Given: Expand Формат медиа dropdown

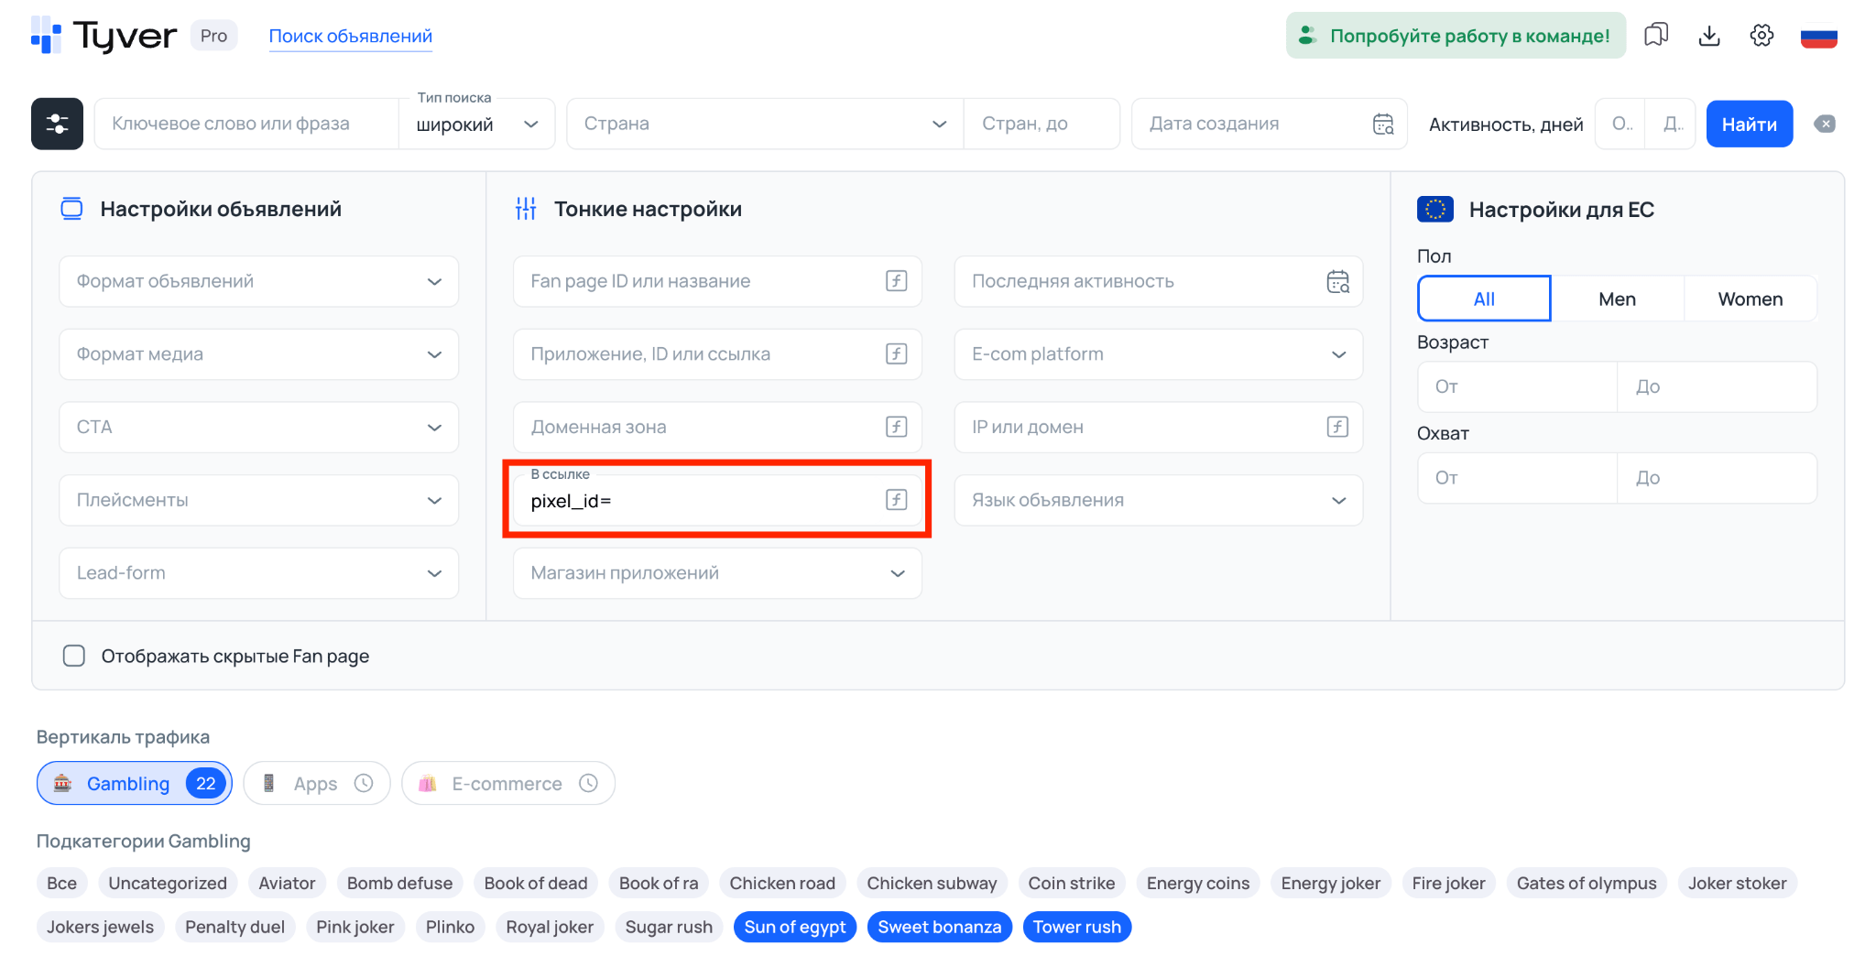Looking at the screenshot, I should 258,353.
